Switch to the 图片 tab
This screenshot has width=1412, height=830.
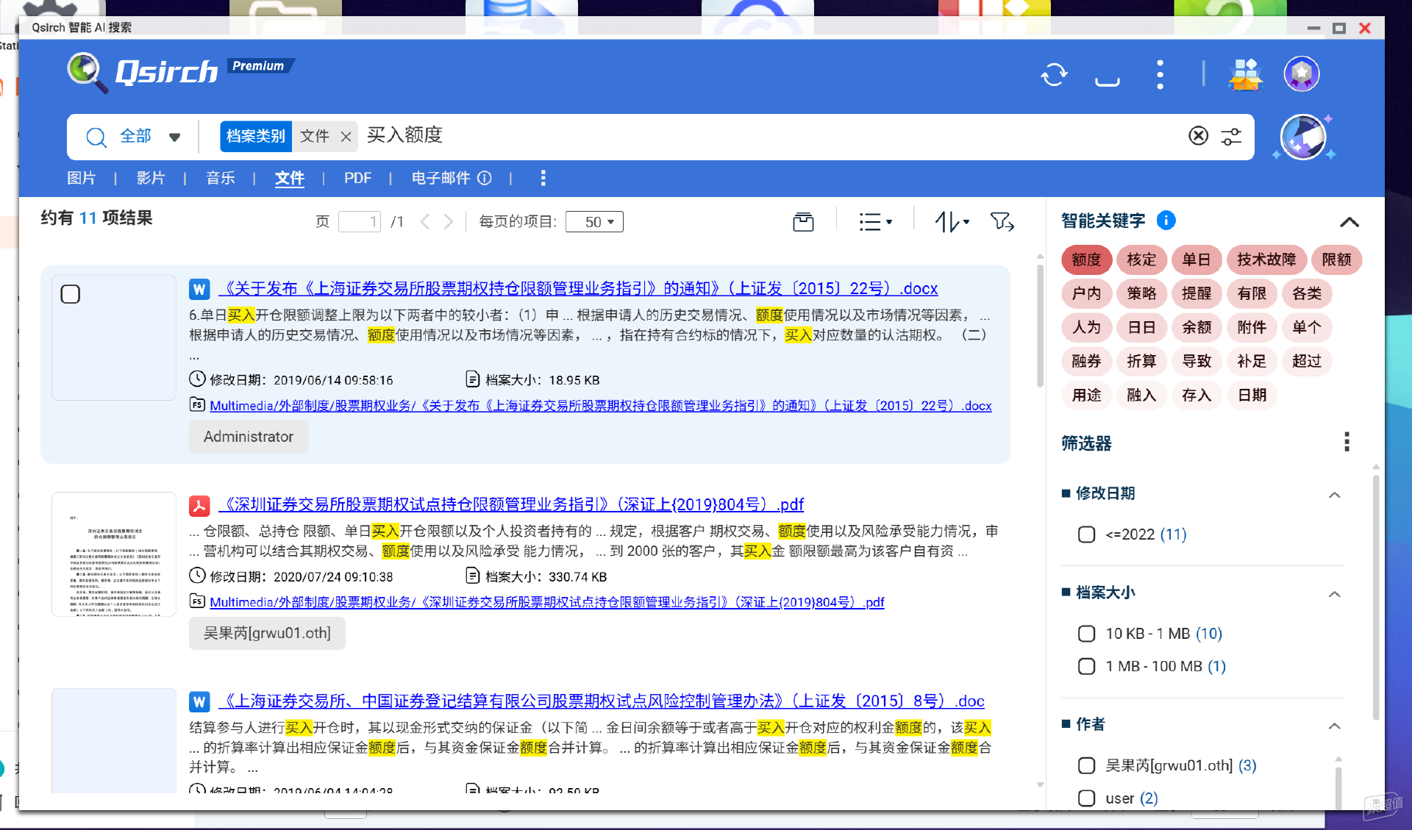point(81,178)
